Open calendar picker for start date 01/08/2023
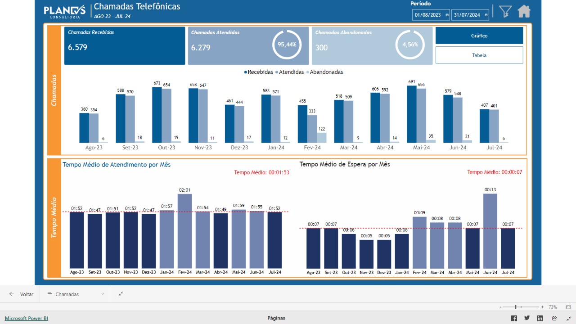The image size is (576, 324). (447, 15)
